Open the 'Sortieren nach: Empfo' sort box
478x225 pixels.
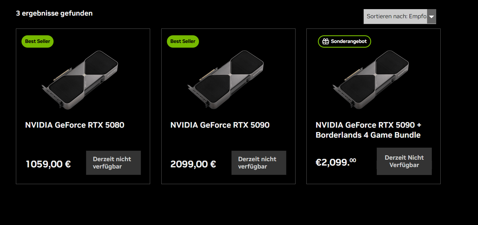396,16
